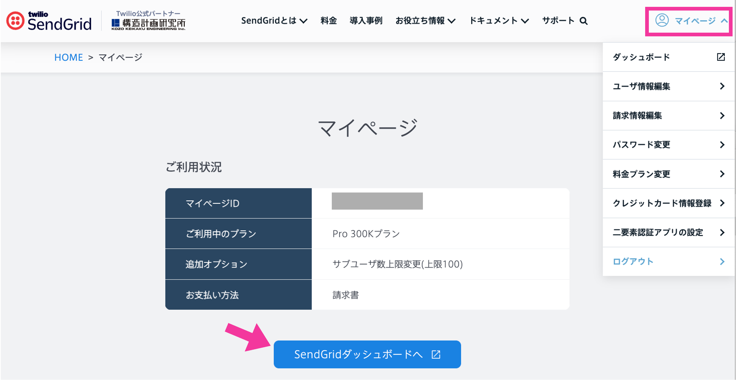Image resolution: width=736 pixels, height=380 pixels.
Task: Click the chevron beside ユーザ情報編集
Action: tap(722, 86)
